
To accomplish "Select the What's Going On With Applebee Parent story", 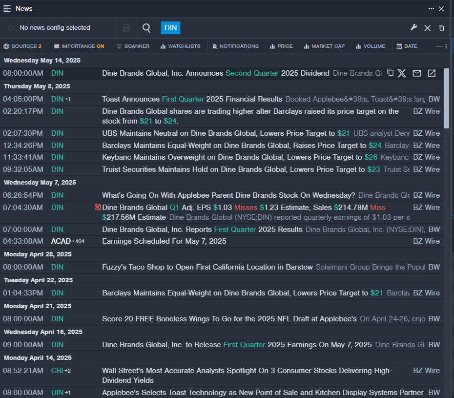I will tap(228, 195).
